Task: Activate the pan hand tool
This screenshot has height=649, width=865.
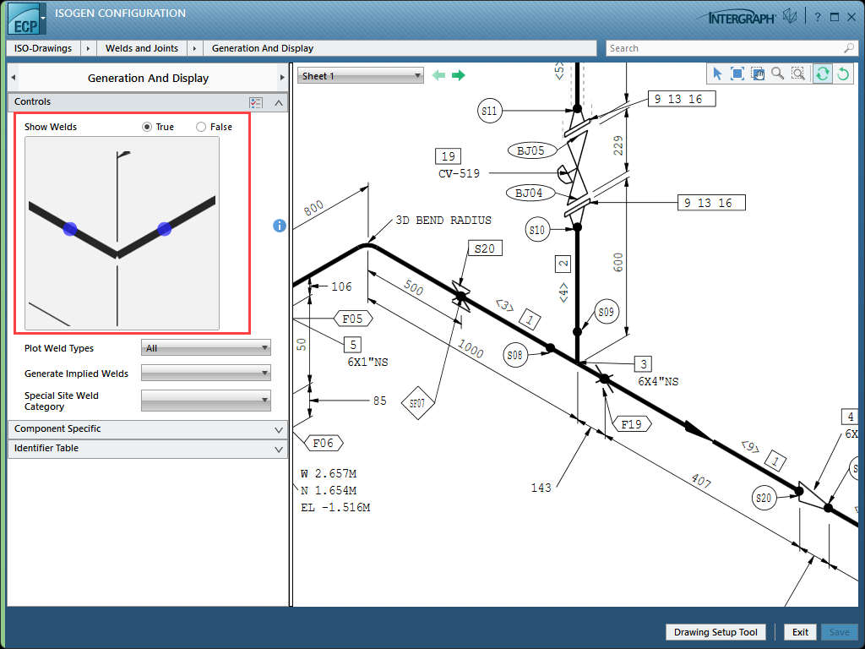Action: 757,74
